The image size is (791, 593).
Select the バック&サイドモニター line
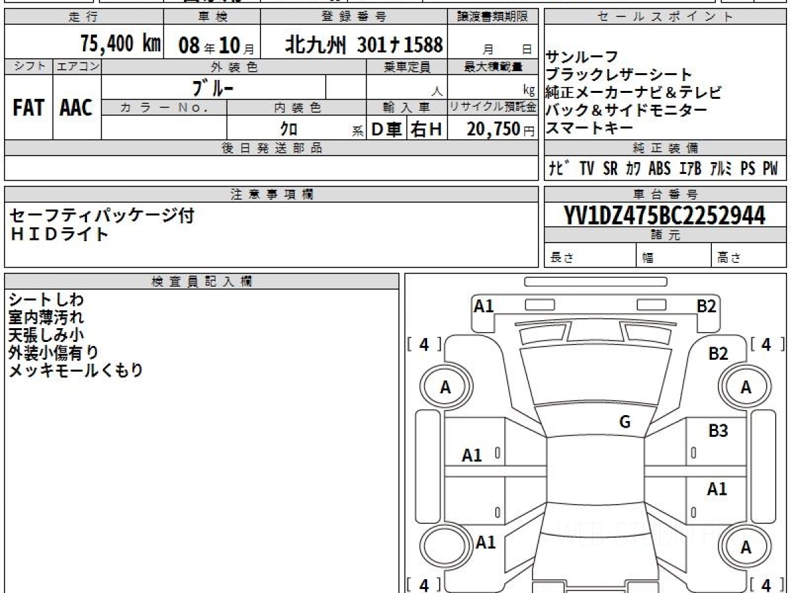(x=626, y=110)
